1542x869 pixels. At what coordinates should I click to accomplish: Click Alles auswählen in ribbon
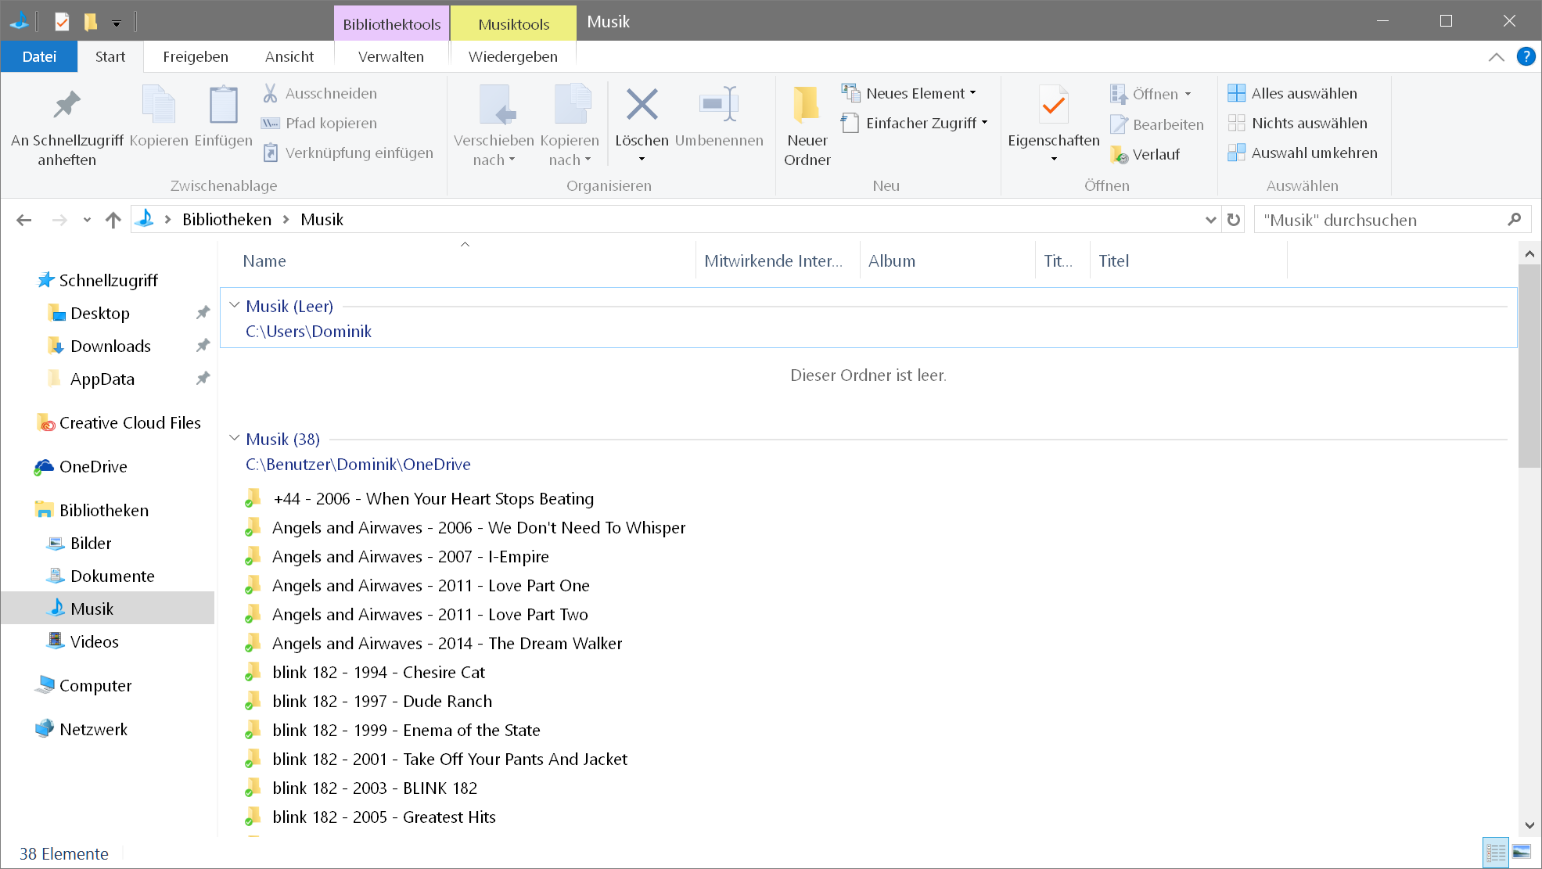click(x=1303, y=93)
